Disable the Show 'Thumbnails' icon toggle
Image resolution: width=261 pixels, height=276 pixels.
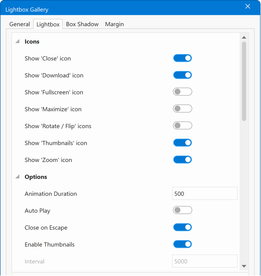[183, 143]
